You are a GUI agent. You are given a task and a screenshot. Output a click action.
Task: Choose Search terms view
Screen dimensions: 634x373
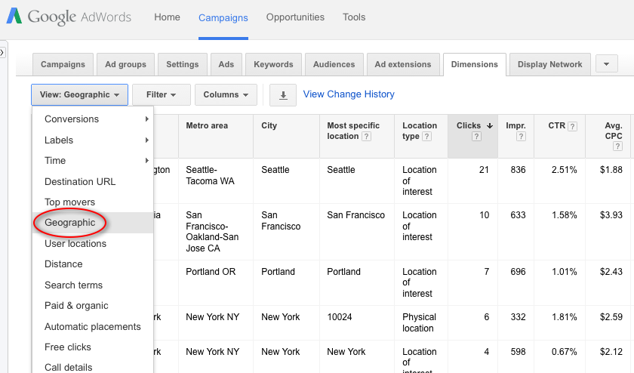[93, 285]
